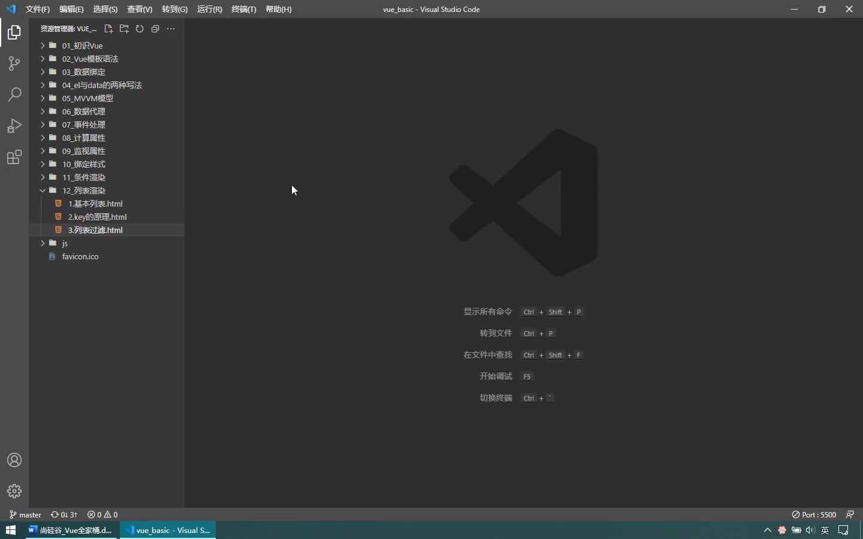Click the red flower icon in system tray
863x539 pixels.
pos(782,530)
